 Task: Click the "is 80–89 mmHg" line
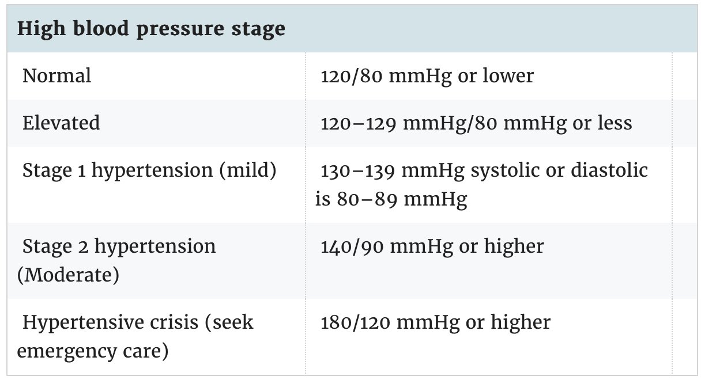coord(391,199)
